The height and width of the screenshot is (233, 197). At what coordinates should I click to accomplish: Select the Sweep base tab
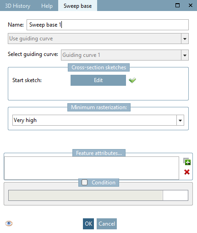coord(77,6)
